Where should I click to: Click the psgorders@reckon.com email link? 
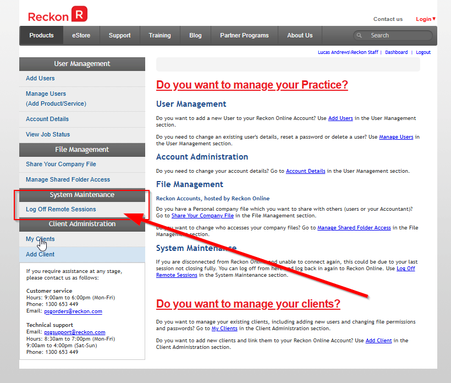click(x=73, y=311)
